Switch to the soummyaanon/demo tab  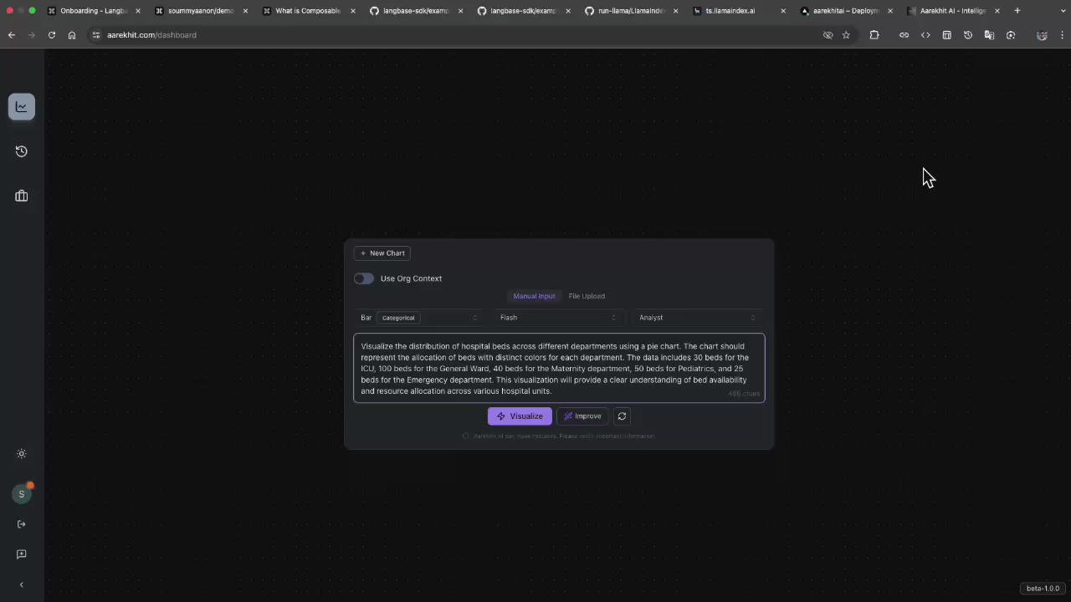coord(199,11)
